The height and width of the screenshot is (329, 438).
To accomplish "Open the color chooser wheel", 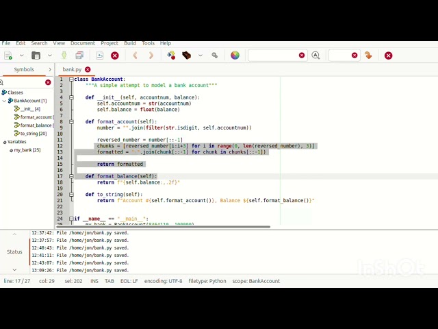I will pyautogui.click(x=235, y=56).
